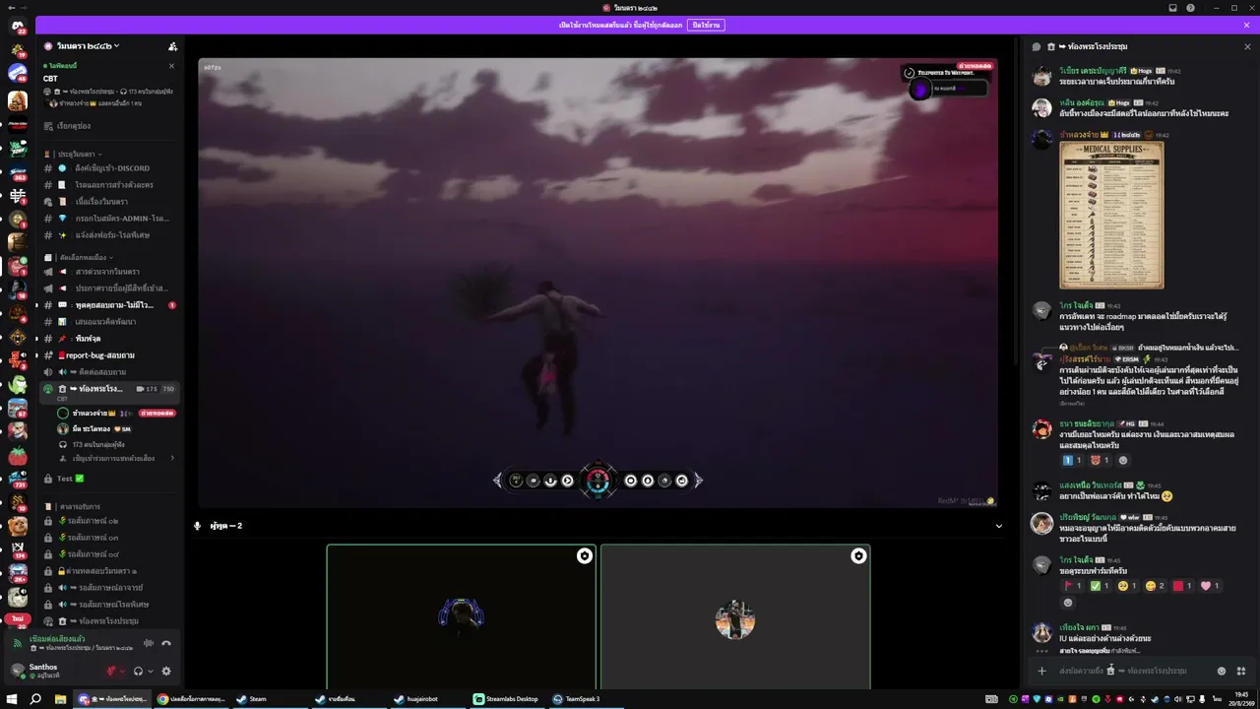Join the ติดต่อสอบถาม voice channel
The image size is (1260, 709).
(109, 372)
